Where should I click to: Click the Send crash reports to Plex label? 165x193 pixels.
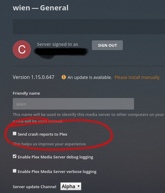coord(42,134)
